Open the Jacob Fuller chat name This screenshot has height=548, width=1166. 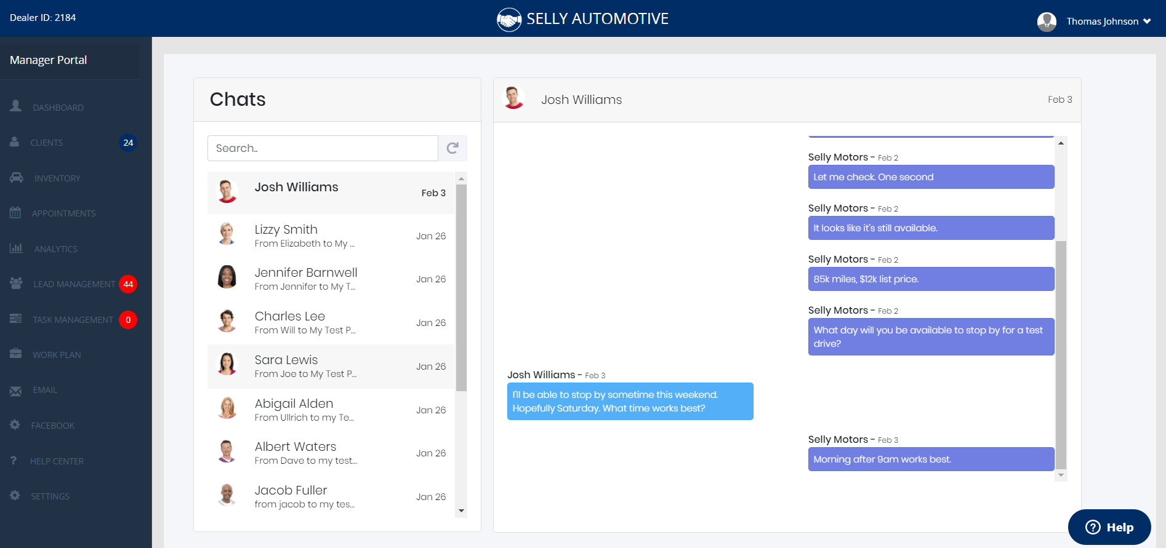pos(291,490)
